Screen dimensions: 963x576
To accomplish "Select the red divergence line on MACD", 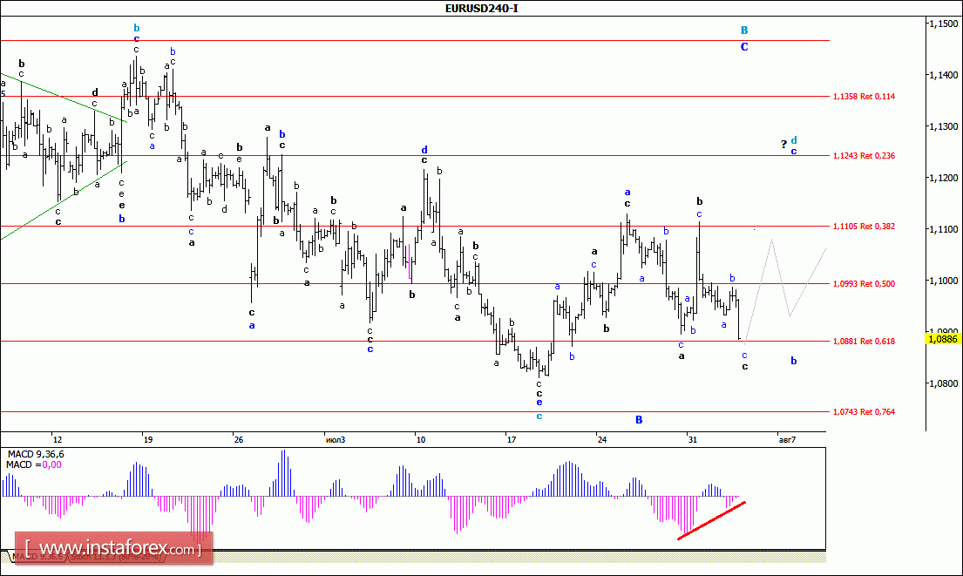I will (x=711, y=520).
